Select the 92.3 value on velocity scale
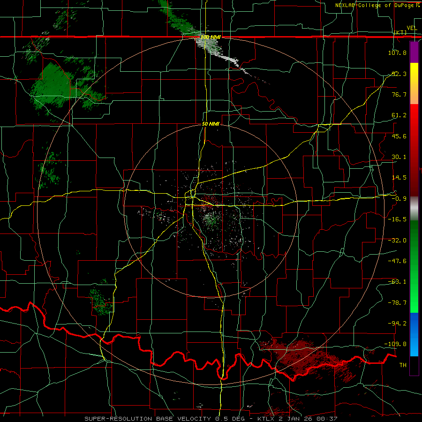 coord(399,74)
